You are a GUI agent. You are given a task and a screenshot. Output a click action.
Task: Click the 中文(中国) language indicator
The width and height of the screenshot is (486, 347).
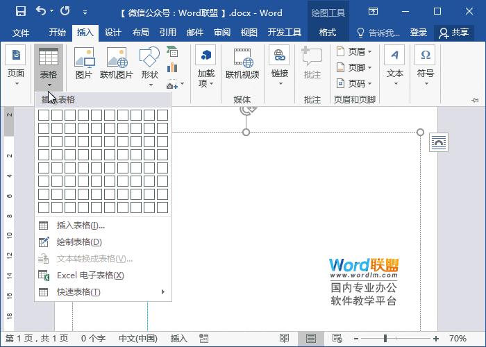click(138, 339)
